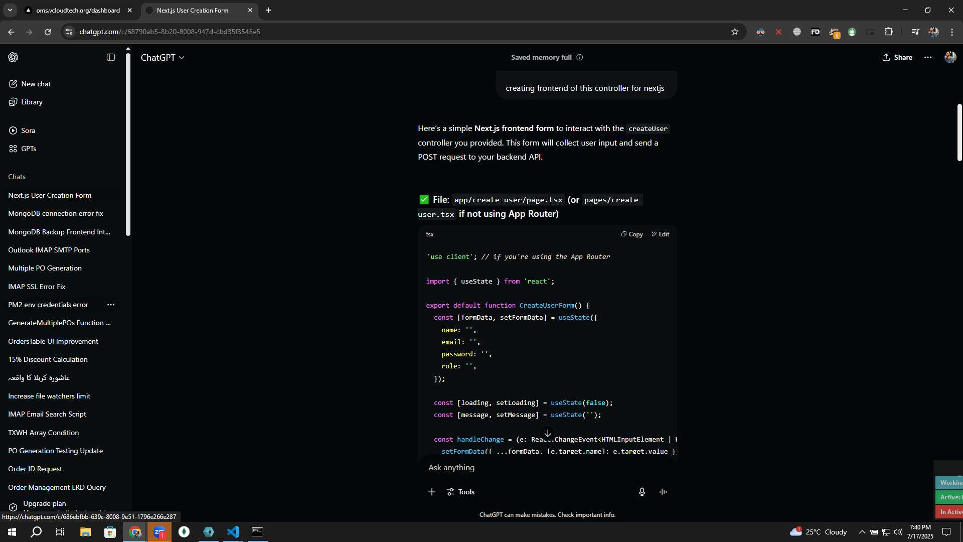Open the MongoDB connection error fix chat
Viewport: 963px width, 542px height.
[x=56, y=213]
